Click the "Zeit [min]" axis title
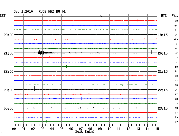 pyautogui.click(x=85, y=132)
